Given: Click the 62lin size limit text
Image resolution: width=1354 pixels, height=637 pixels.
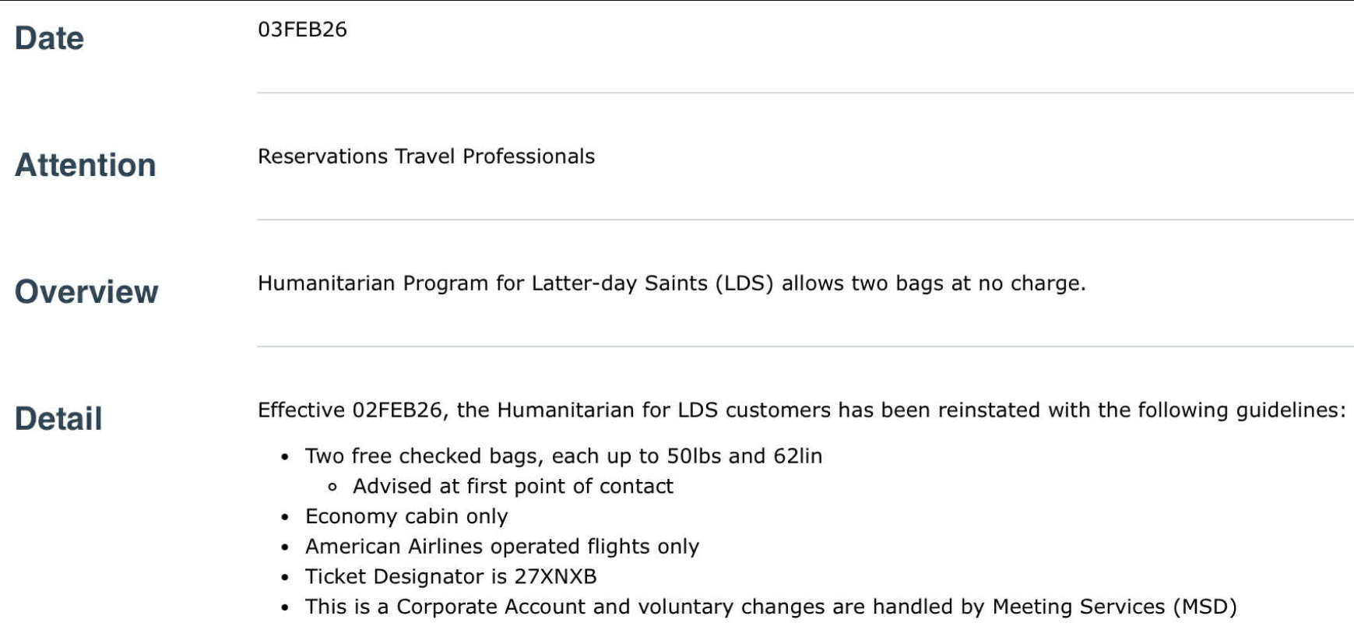Looking at the screenshot, I should point(797,456).
